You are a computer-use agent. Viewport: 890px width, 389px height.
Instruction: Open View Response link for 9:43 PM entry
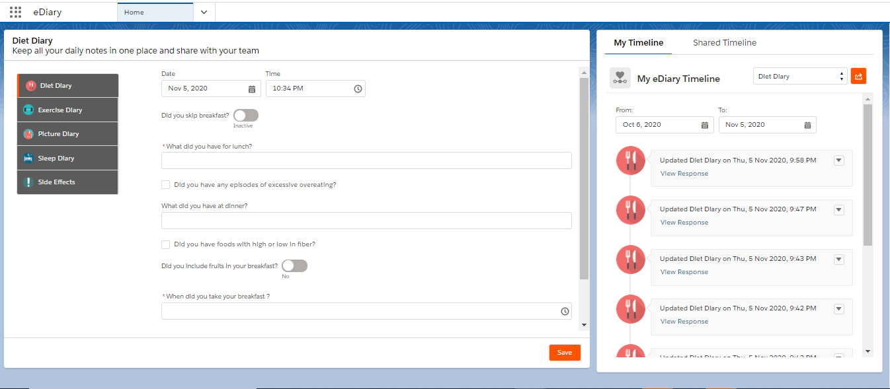point(684,272)
